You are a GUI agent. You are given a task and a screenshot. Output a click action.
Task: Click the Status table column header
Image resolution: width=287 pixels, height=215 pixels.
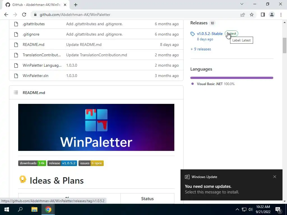click(x=147, y=199)
